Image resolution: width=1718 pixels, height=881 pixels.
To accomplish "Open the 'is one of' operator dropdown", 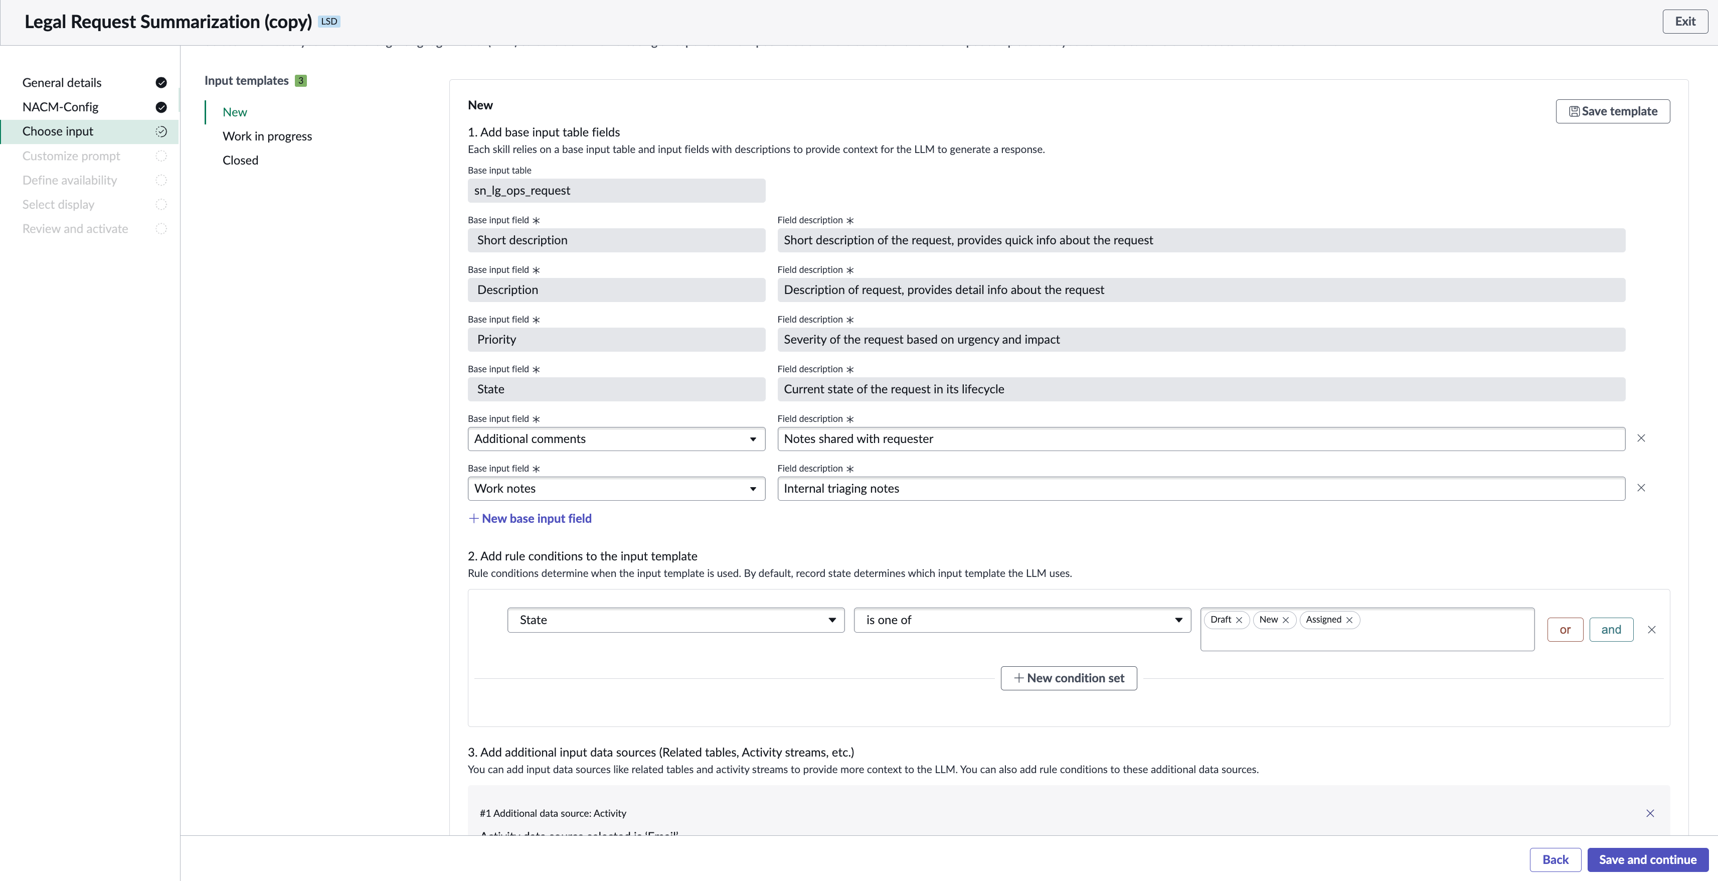I will [1022, 620].
